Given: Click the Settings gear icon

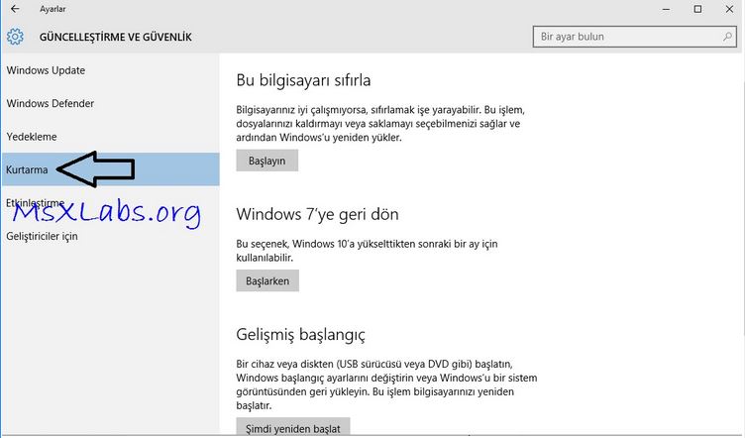Looking at the screenshot, I should tap(15, 38).
